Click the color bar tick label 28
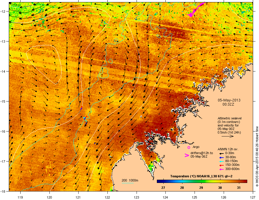Screen dimensions: 259x200 pos(182,188)
